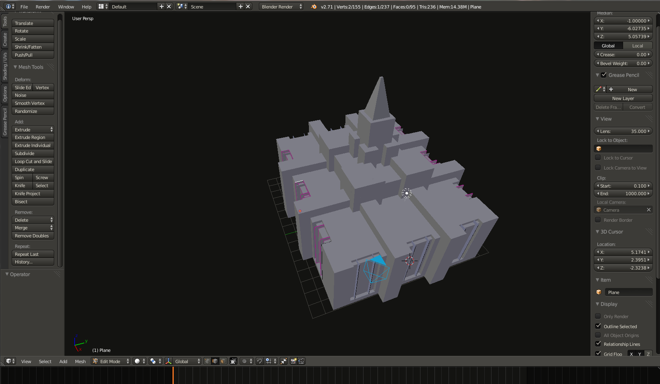Add new screen layout with plus button

(x=161, y=6)
